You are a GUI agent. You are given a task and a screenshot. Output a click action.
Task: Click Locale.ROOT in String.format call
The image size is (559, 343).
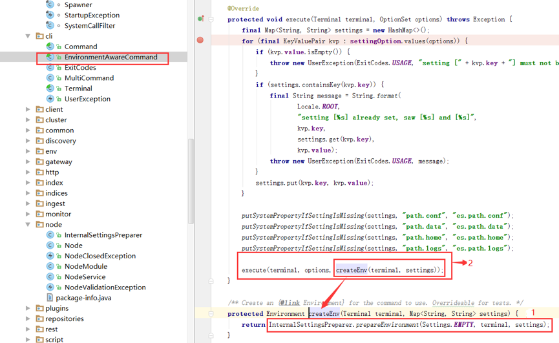coord(318,107)
